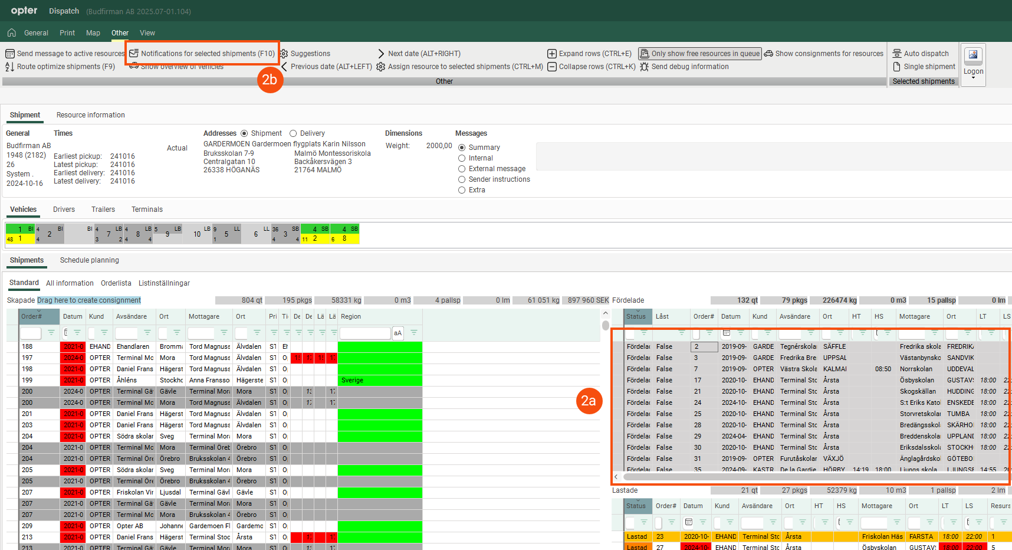Viewport: 1012px width, 550px height.
Task: Open Region column filter dropdown
Action: pyautogui.click(x=414, y=333)
